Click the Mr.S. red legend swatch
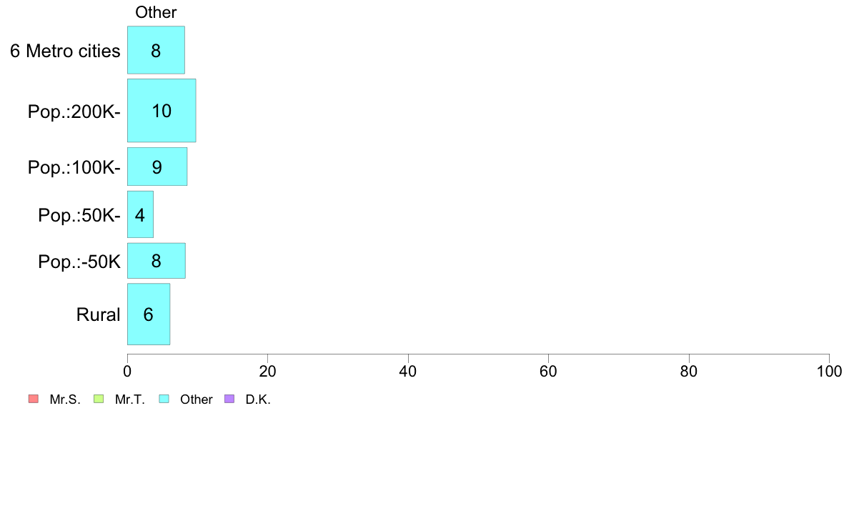Screen dimensions: 849x526 point(34,400)
